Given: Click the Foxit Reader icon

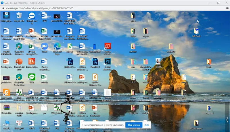Looking at the screenshot, I should point(6,93).
